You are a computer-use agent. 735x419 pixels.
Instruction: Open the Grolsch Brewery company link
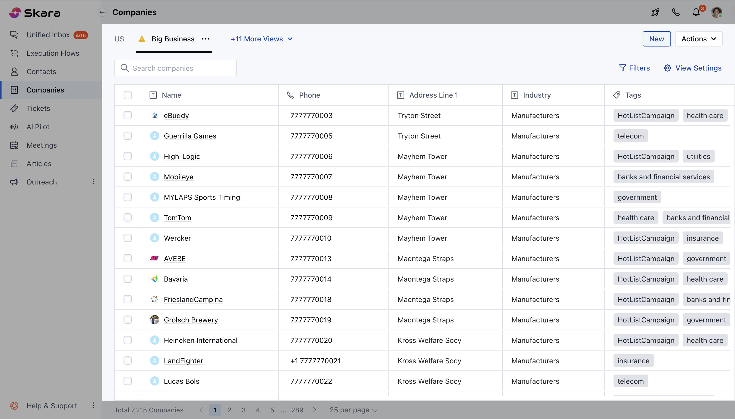click(191, 320)
